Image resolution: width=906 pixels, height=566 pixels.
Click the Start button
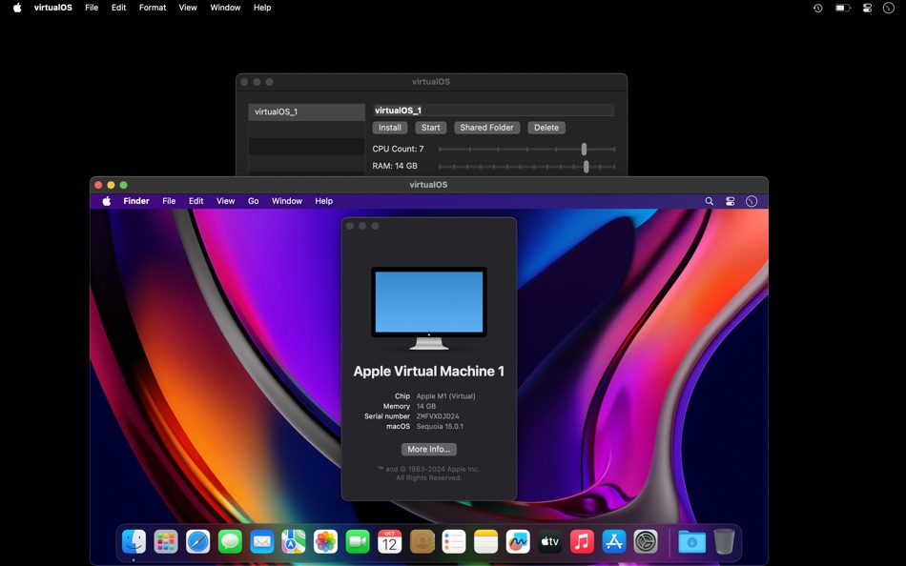(430, 128)
